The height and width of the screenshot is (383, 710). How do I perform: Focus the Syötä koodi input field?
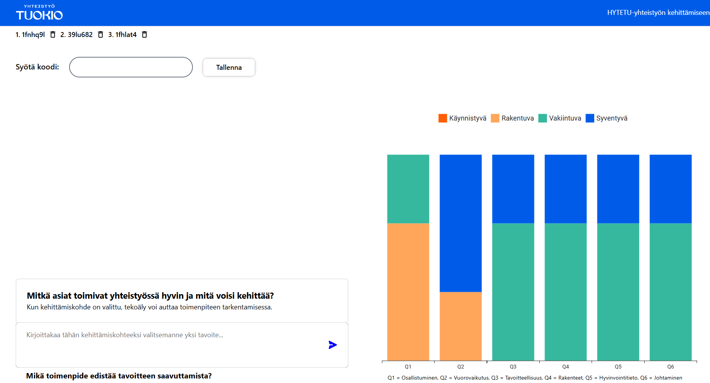(131, 67)
